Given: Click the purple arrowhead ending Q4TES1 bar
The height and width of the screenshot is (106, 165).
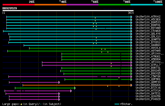Looking at the screenshot, I should (59, 94).
